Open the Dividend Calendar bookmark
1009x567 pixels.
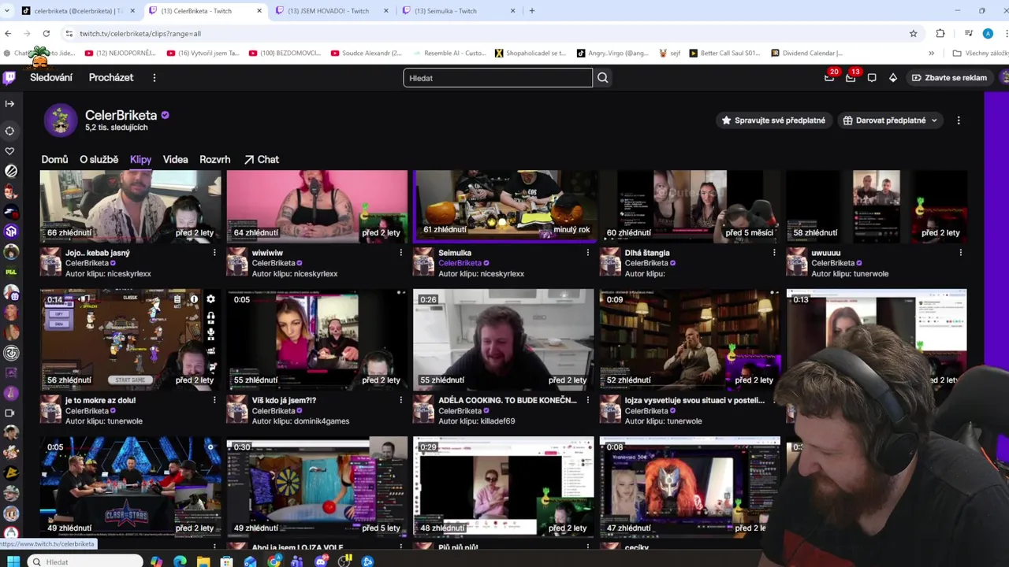(x=806, y=54)
